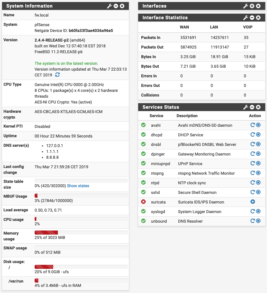The height and width of the screenshot is (293, 267).
Task: Minimize the Services Status widget
Action: pyautogui.click(x=252, y=107)
